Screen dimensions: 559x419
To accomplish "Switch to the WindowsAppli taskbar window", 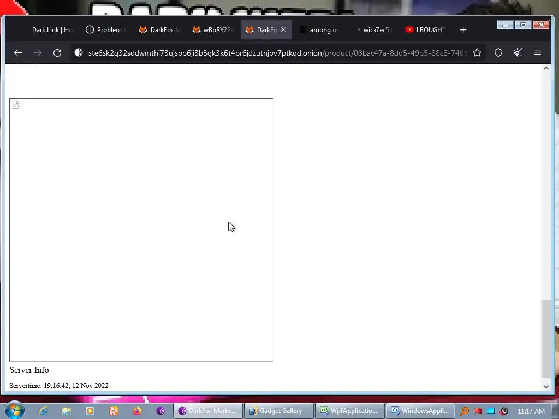I will pyautogui.click(x=421, y=411).
